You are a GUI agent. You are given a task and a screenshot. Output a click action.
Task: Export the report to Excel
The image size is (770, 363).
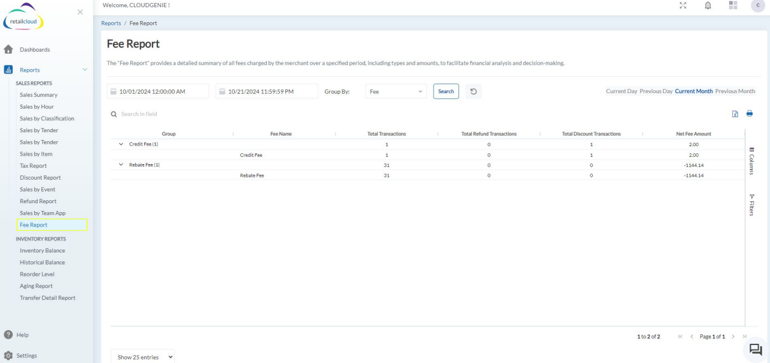[x=735, y=114]
